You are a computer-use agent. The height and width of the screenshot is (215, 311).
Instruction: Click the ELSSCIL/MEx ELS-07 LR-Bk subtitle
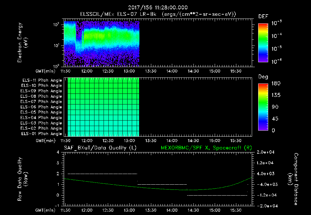coord(118,14)
